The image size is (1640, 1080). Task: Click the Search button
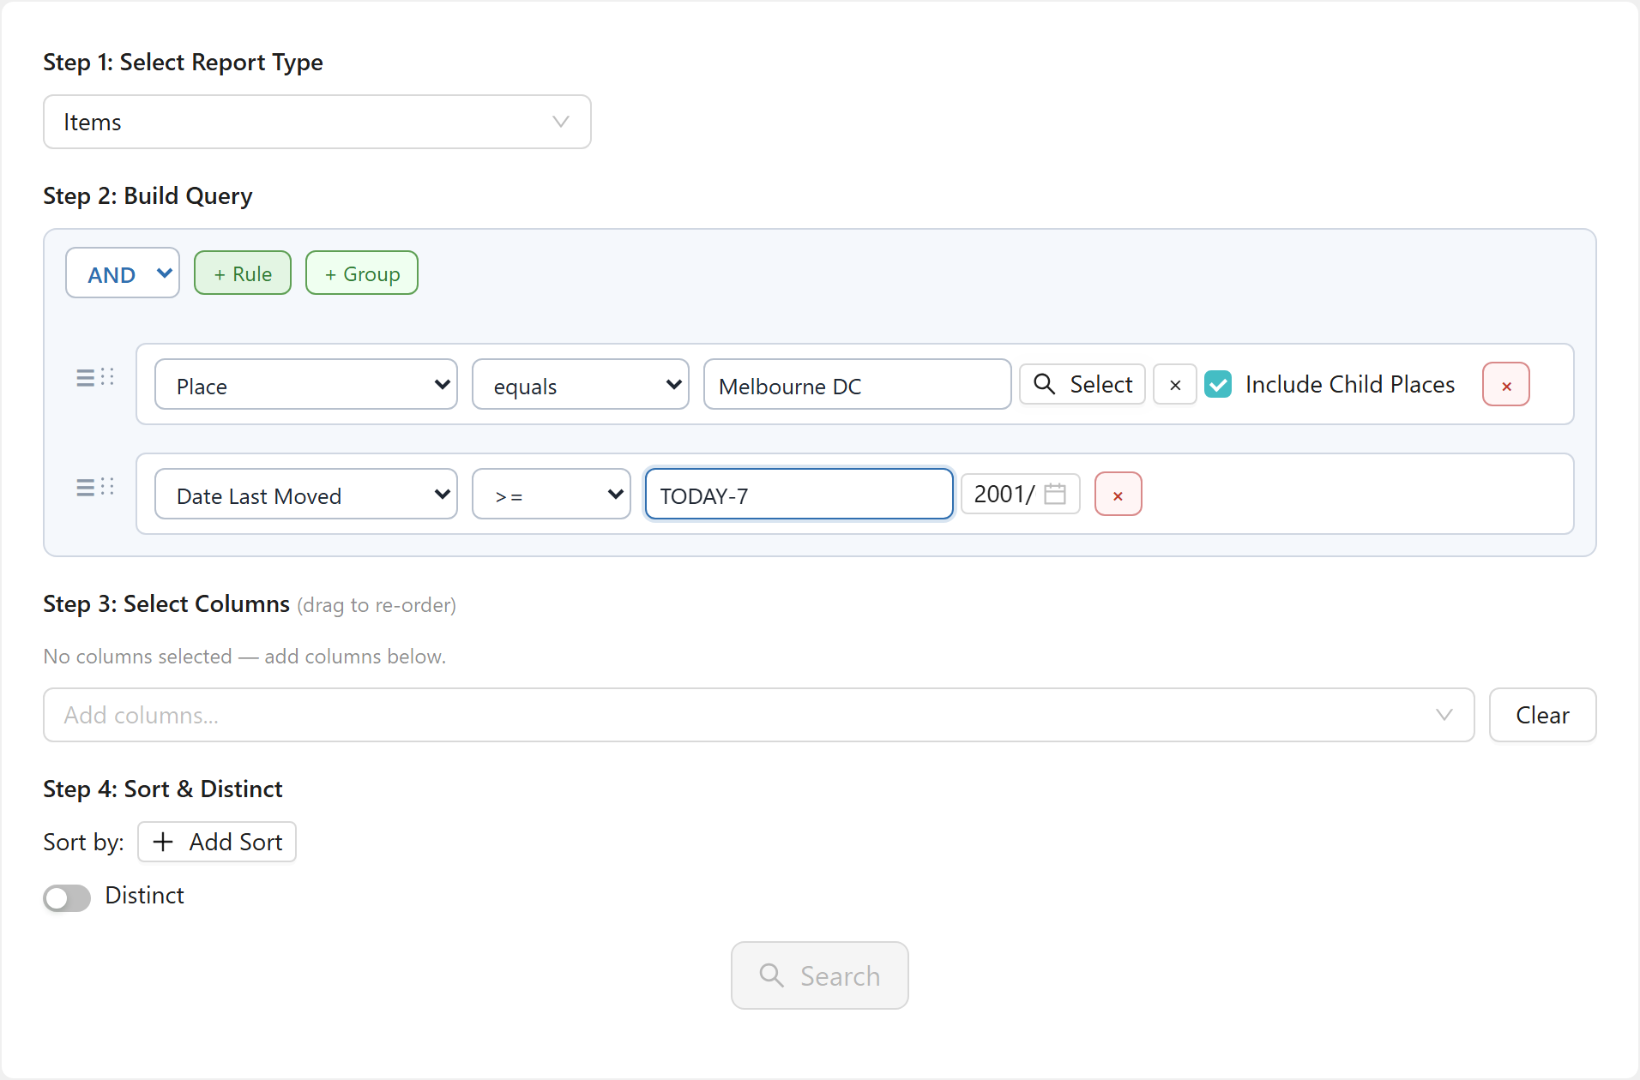(820, 975)
